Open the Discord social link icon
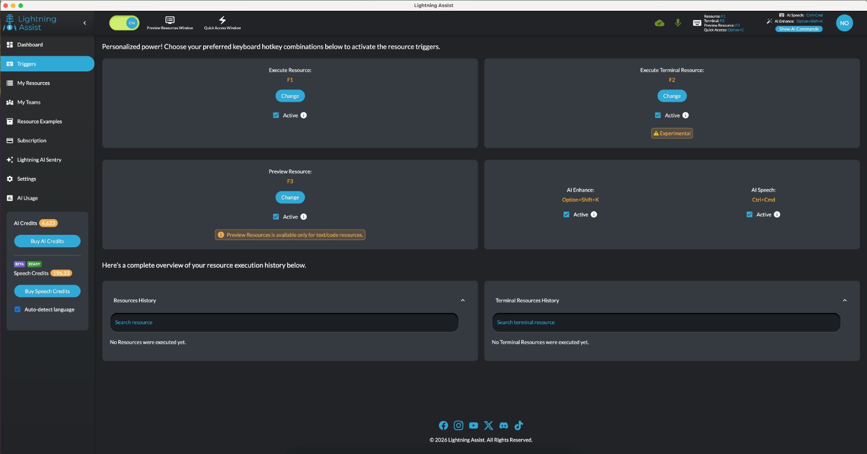This screenshot has width=867, height=454. (x=503, y=425)
